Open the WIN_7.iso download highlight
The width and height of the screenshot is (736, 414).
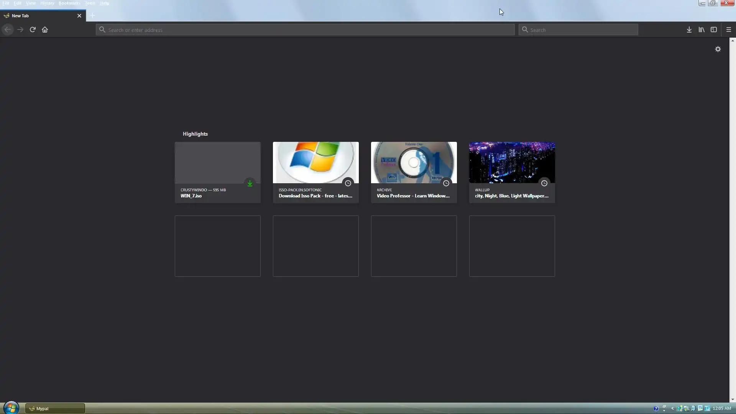[x=217, y=172]
